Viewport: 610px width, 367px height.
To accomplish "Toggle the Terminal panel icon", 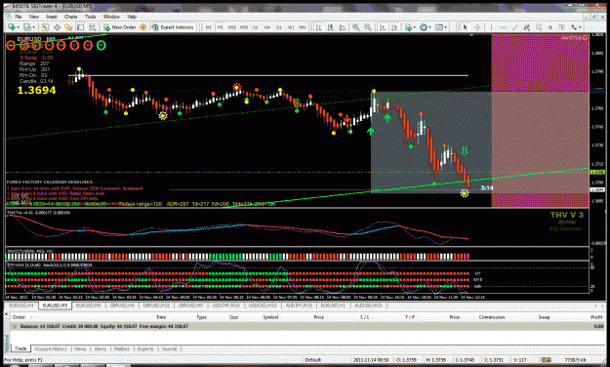I will click(81, 27).
